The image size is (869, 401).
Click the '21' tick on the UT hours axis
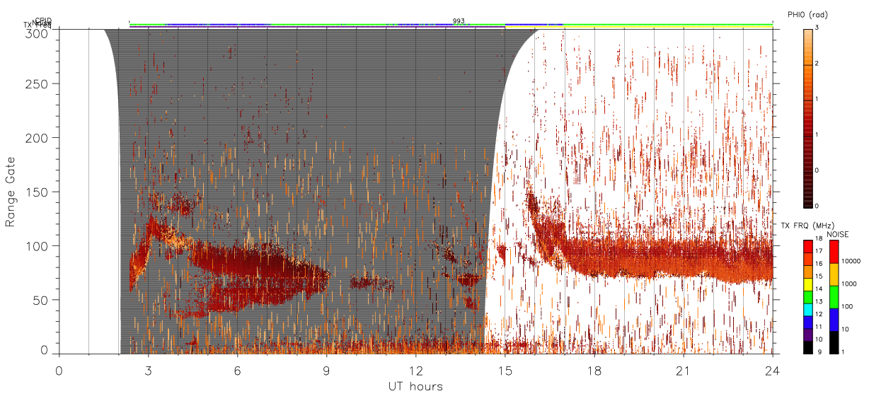pyautogui.click(x=683, y=371)
